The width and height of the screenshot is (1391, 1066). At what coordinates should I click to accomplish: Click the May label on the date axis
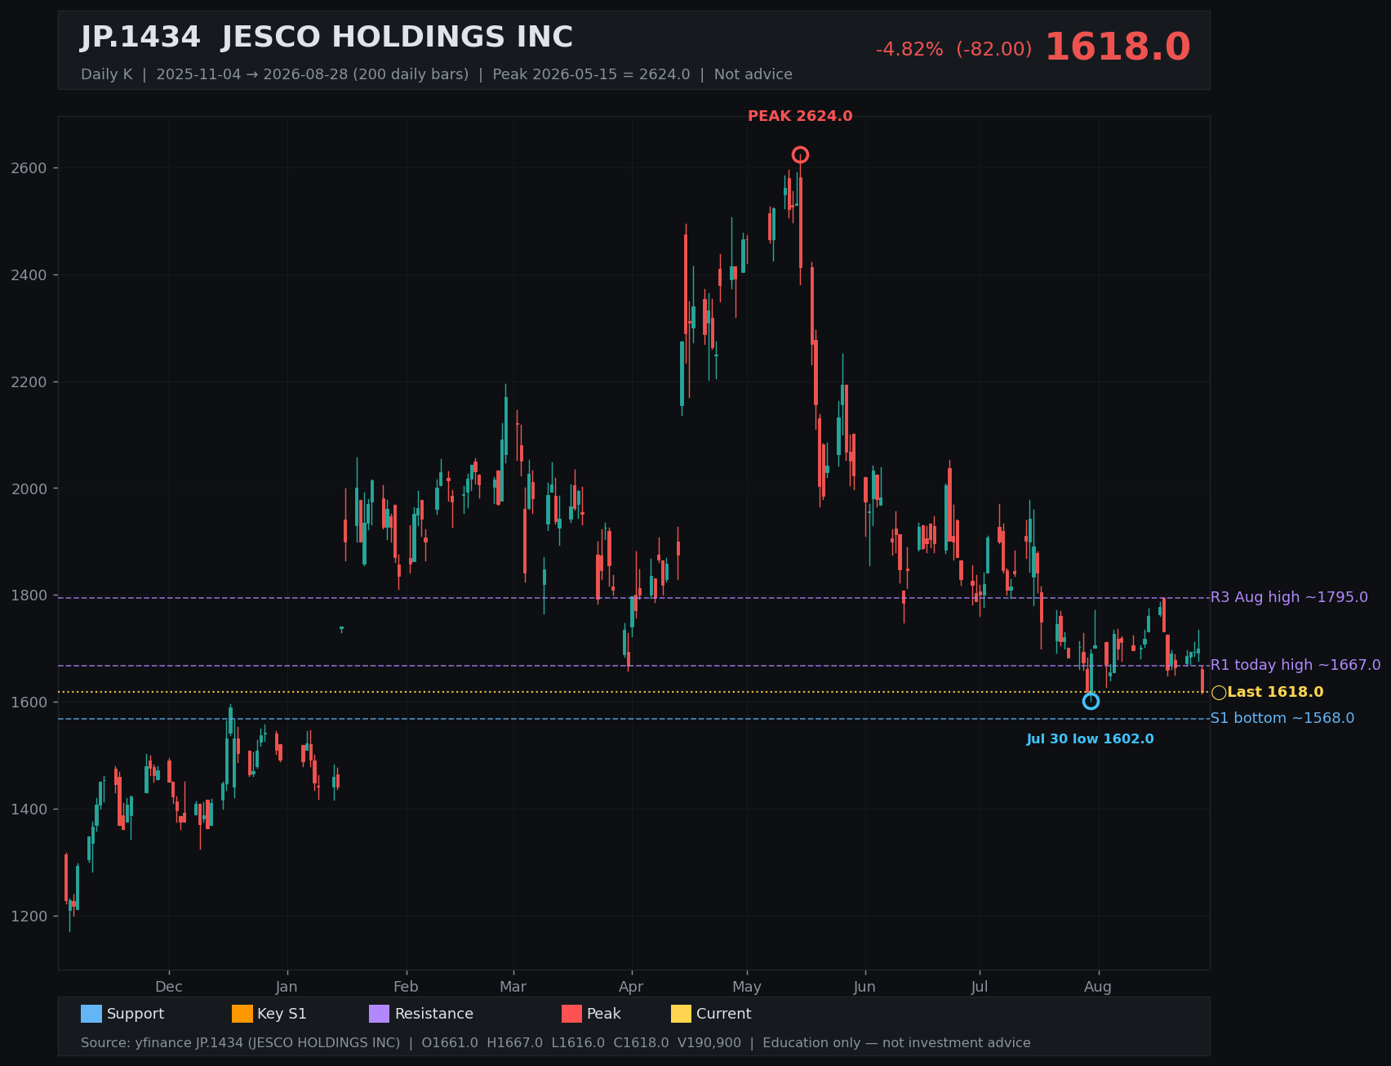(747, 987)
